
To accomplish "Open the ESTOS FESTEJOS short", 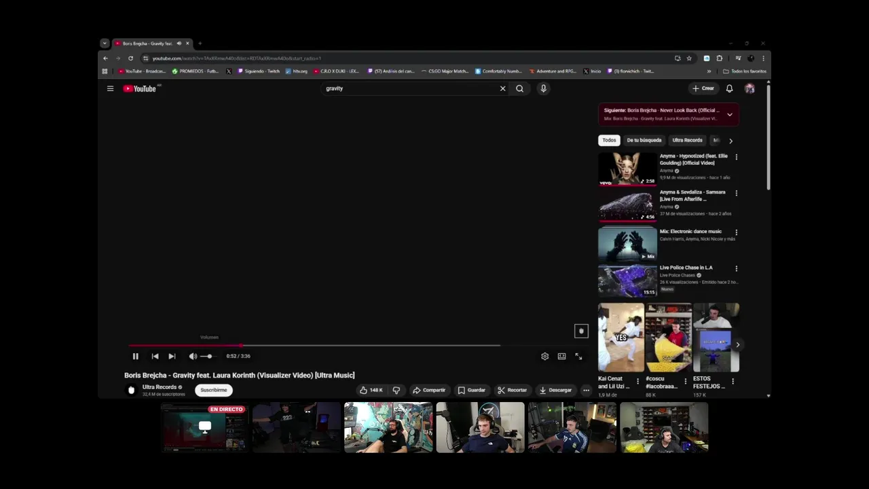I will (716, 338).
